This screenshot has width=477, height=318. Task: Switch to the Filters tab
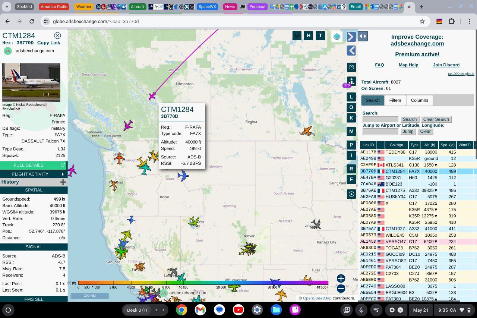point(395,100)
